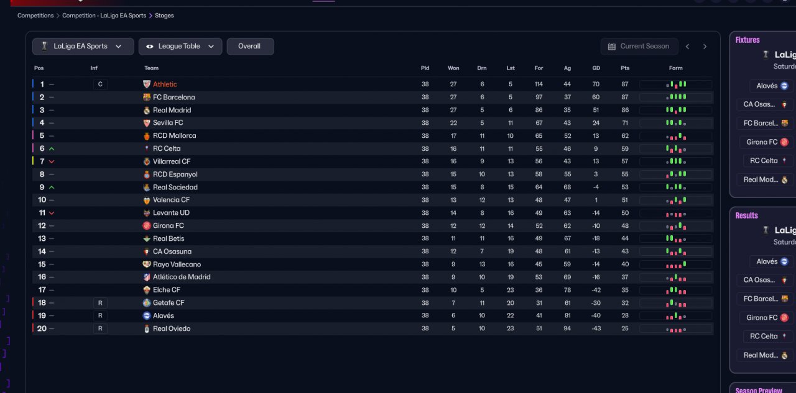Open the LaLiga EA Sports competition dropdown
The width and height of the screenshot is (796, 393).
point(83,47)
